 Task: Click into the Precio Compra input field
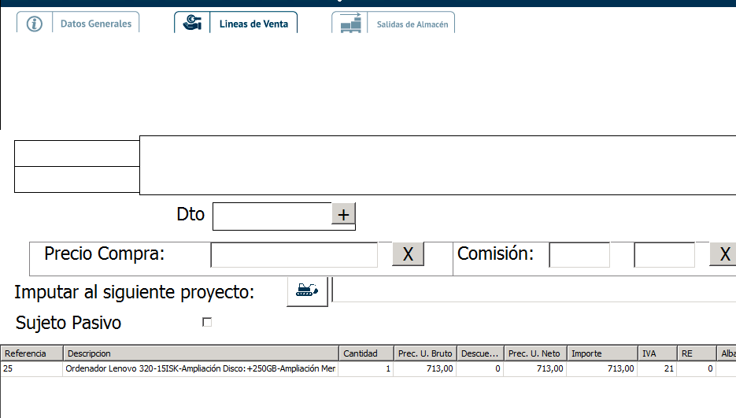coord(294,254)
